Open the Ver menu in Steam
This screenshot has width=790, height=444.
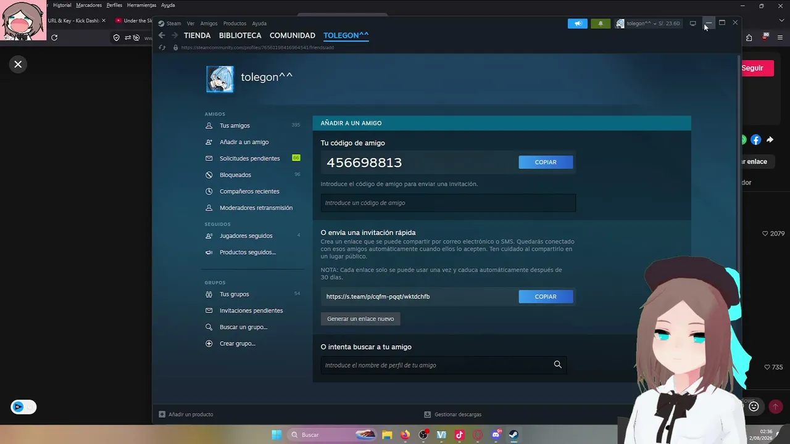coord(191,23)
